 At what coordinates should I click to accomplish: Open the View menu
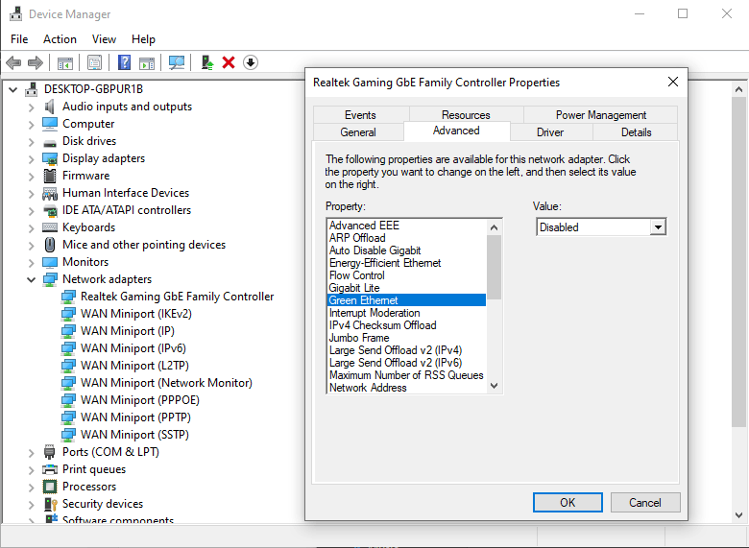coord(104,39)
